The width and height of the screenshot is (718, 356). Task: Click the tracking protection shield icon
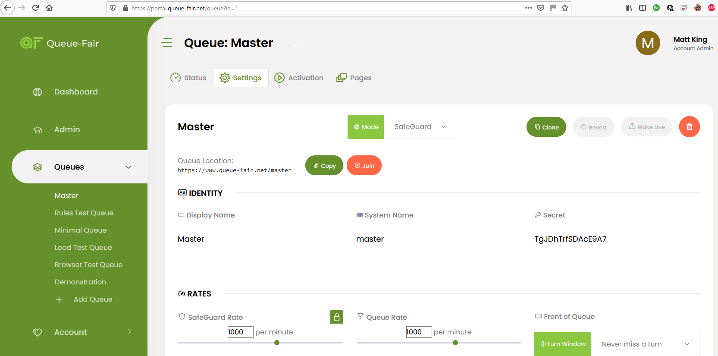click(x=113, y=8)
